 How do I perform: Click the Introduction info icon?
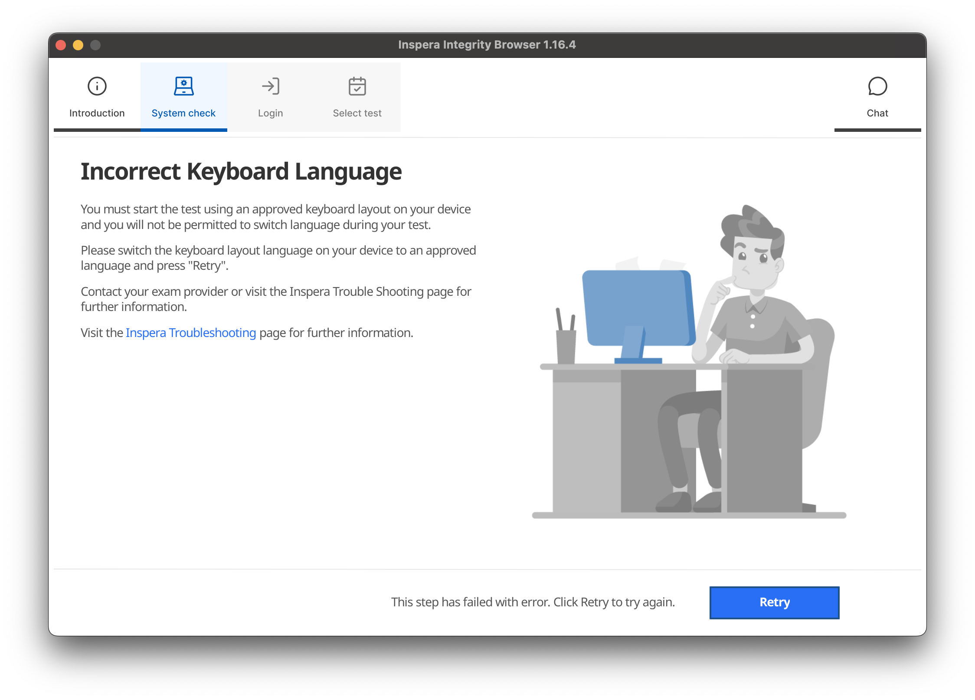(97, 86)
